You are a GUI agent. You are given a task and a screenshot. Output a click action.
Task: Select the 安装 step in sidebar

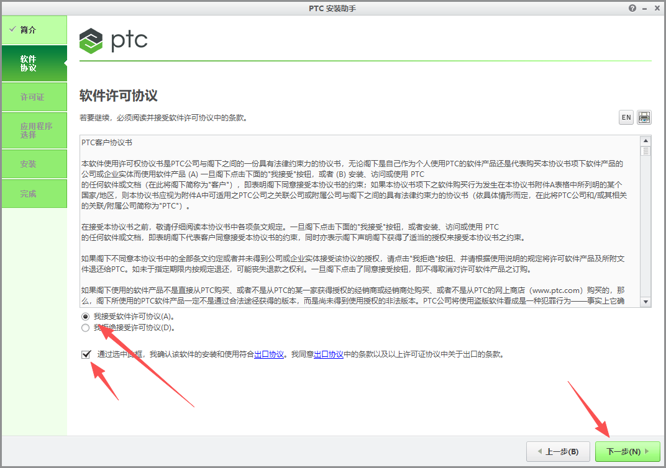tap(28, 164)
